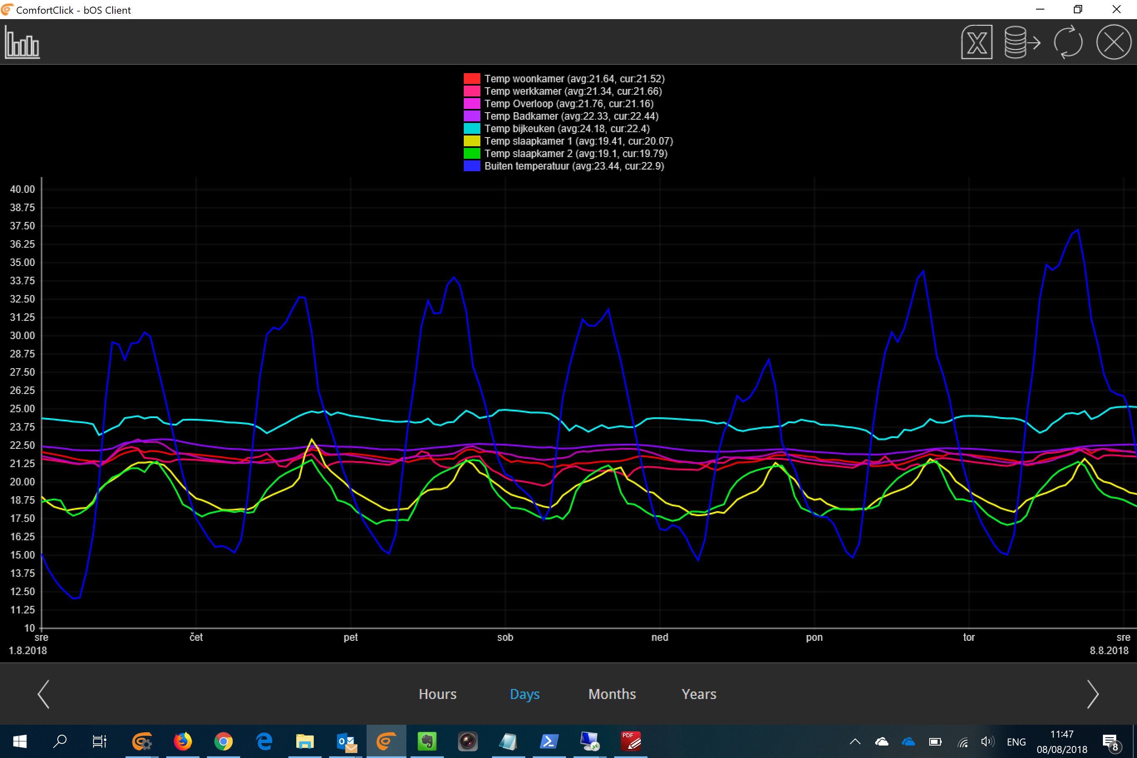
Task: Click the database export icon
Action: coord(1021,42)
